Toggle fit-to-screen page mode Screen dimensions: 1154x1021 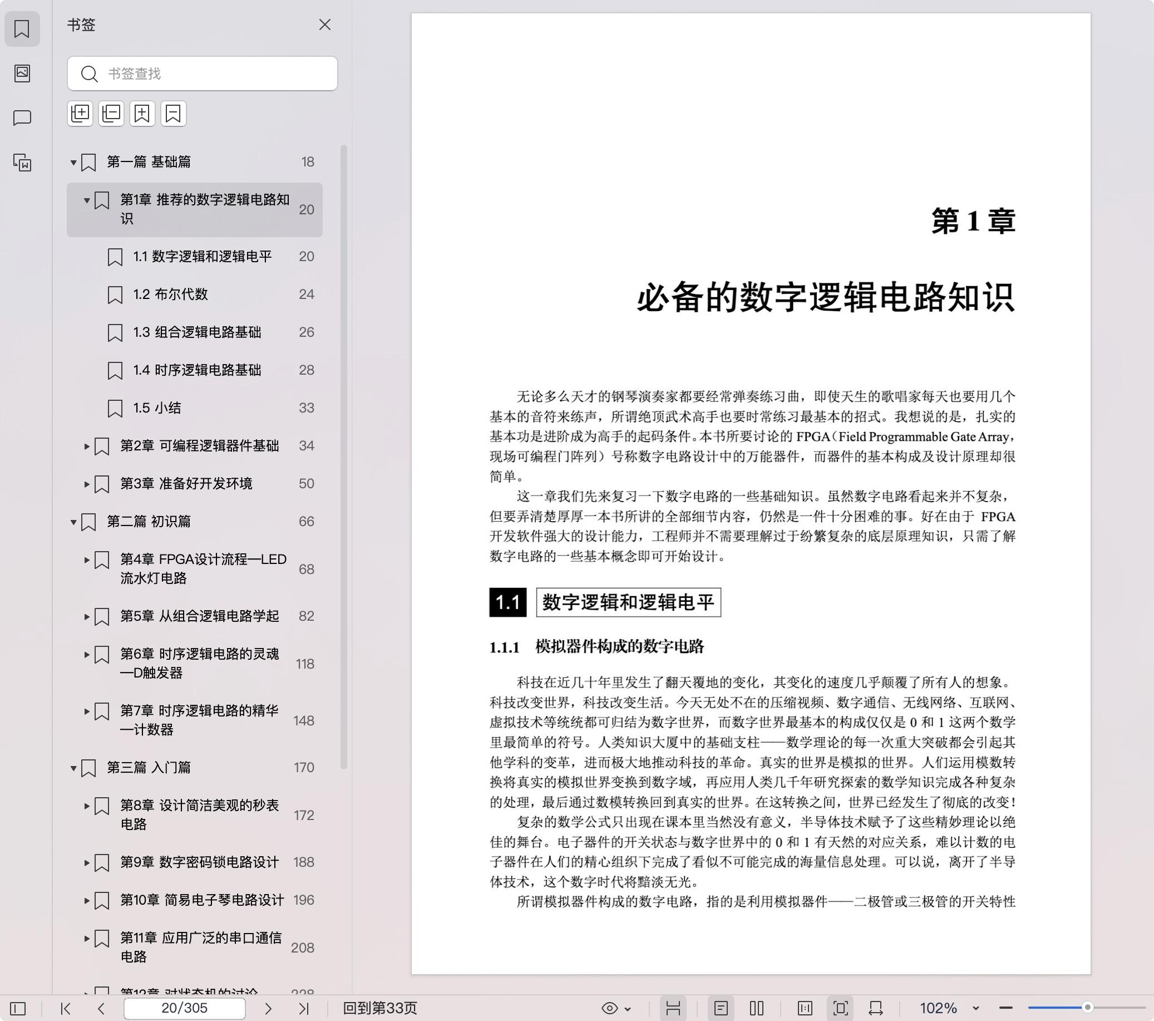coord(842,1008)
